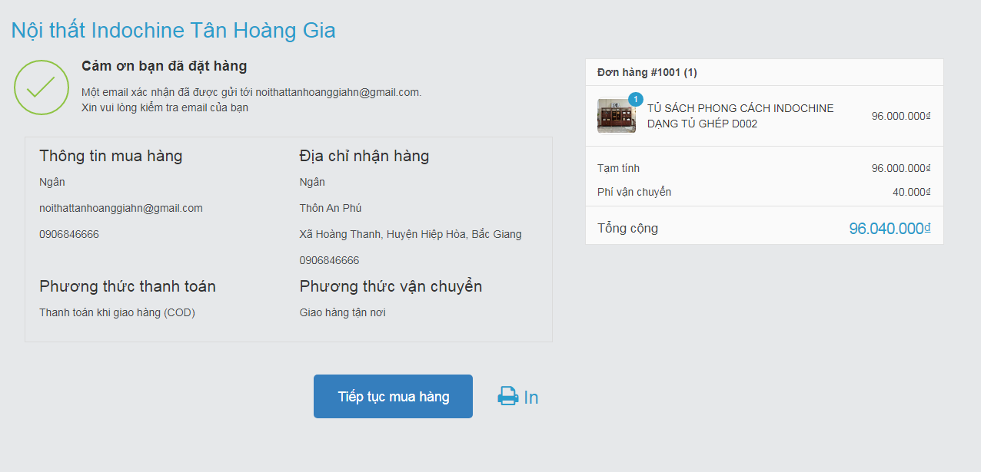Open the Indochine bookshelf product thumbnail
This screenshot has height=472, width=981.
coord(616,116)
